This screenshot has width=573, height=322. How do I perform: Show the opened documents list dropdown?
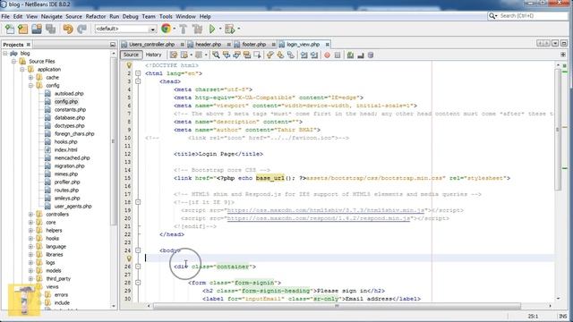click(x=555, y=44)
